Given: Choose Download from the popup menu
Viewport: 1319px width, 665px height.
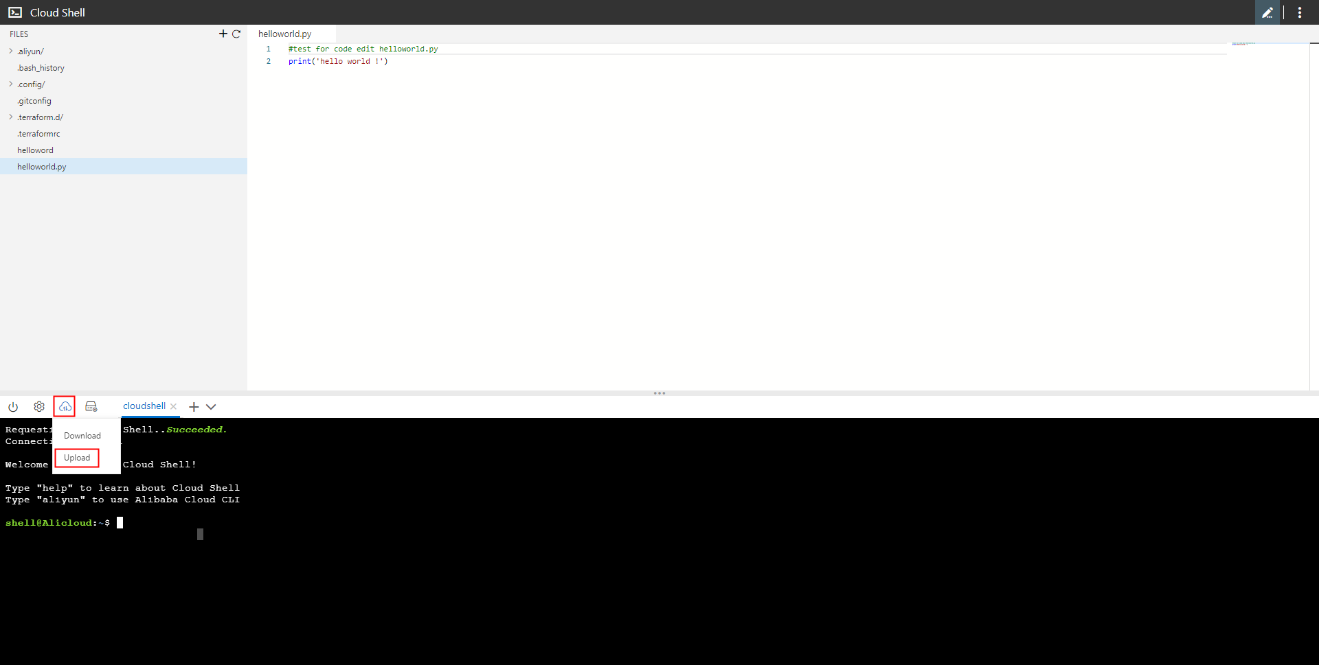Looking at the screenshot, I should tap(82, 436).
